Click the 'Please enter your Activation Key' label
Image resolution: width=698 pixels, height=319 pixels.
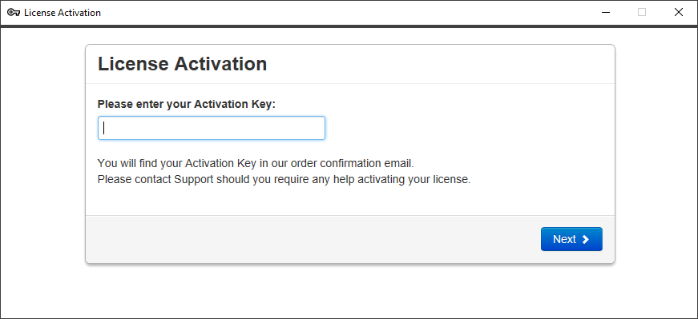click(187, 105)
